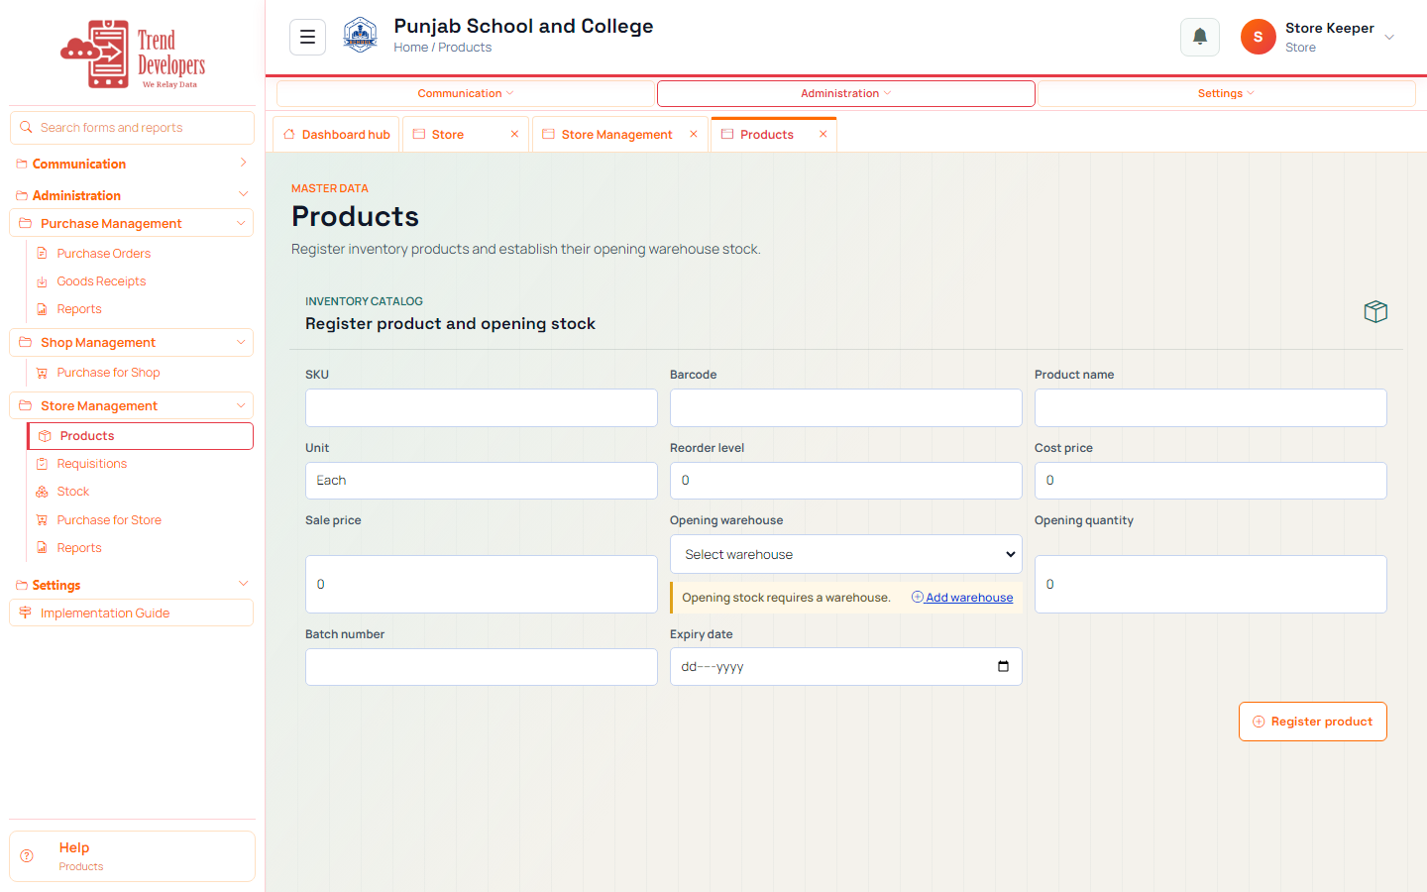This screenshot has height=892, width=1427.
Task: Click the Purchase for Shop cart icon
Action: 42,373
